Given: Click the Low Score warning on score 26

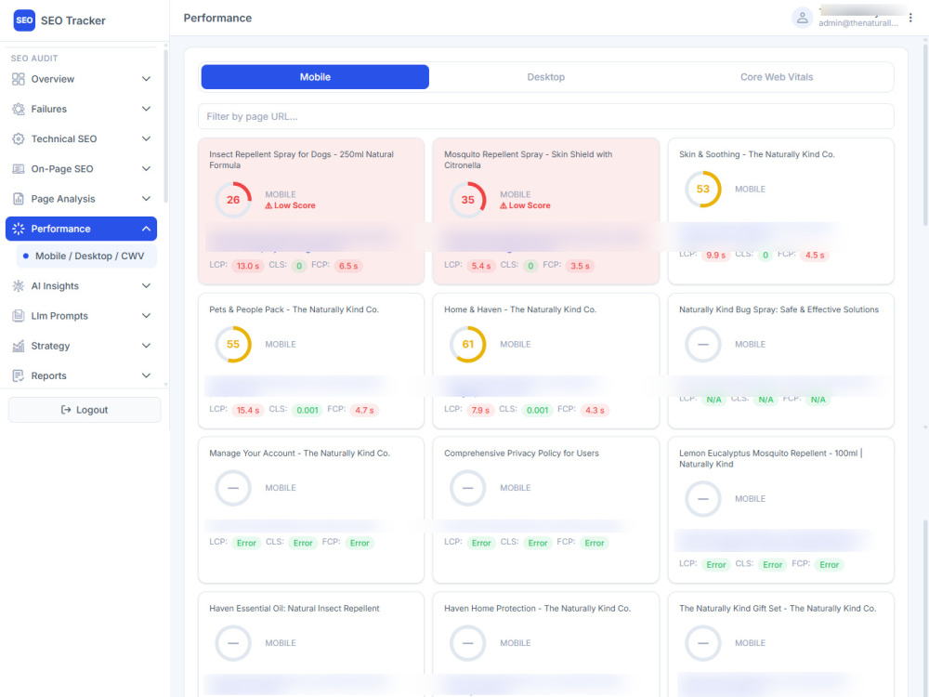Looking at the screenshot, I should point(290,205).
